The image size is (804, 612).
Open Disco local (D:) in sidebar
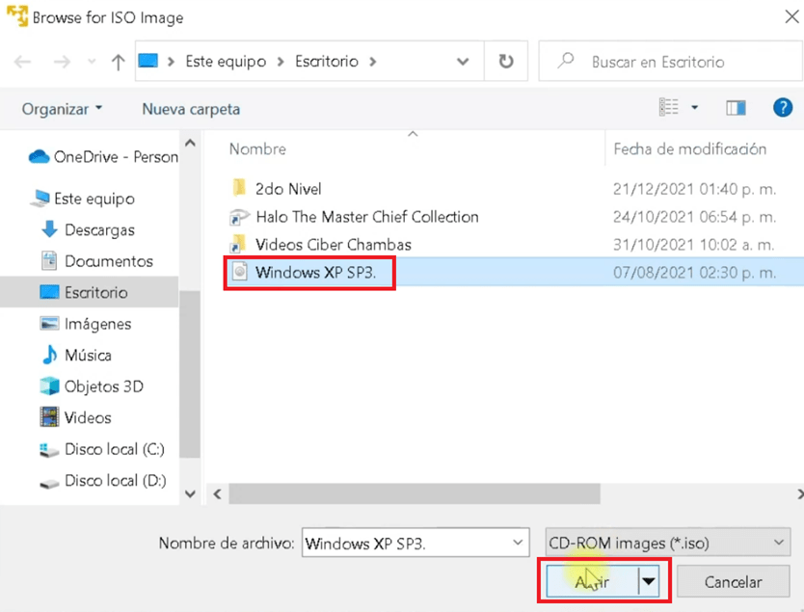[103, 480]
